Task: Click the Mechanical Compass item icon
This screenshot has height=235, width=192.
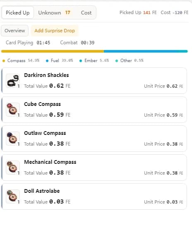Action: (x=13, y=168)
